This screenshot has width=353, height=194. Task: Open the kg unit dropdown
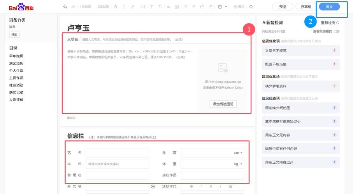coord(238,164)
